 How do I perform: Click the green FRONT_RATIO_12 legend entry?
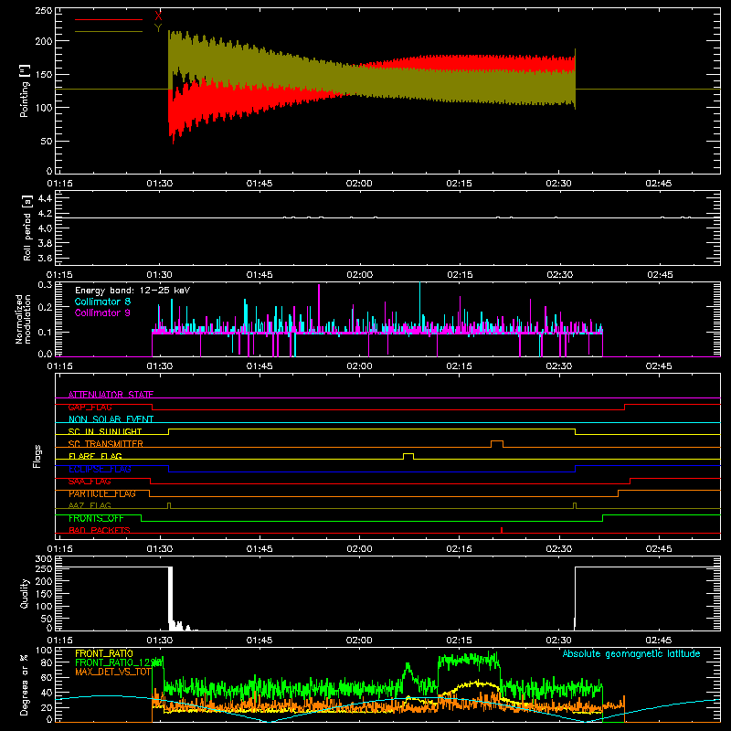119,662
